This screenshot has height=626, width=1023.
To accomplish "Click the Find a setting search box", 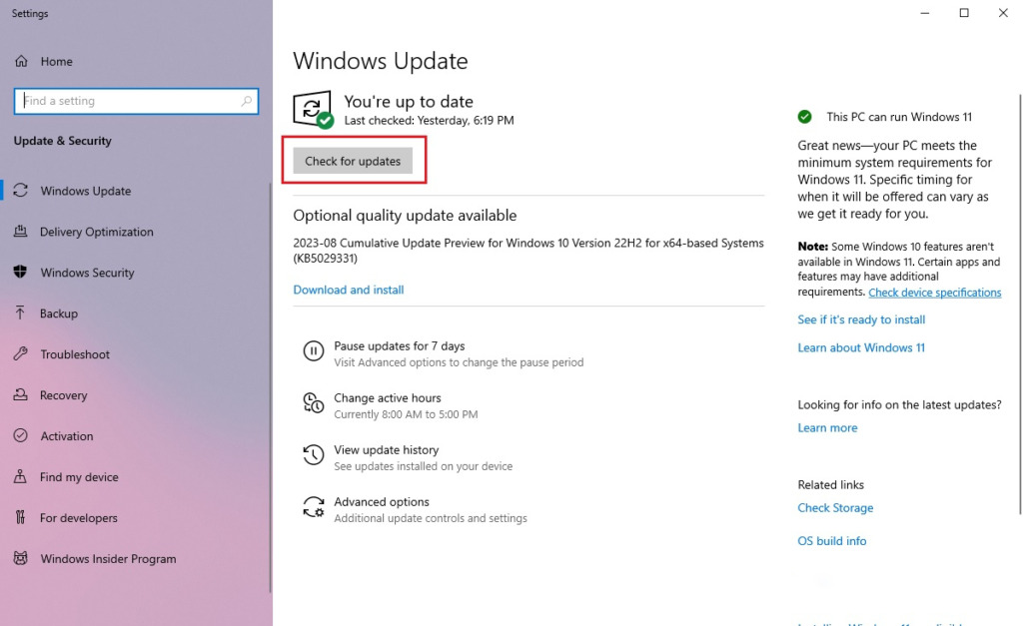I will click(x=130, y=101).
